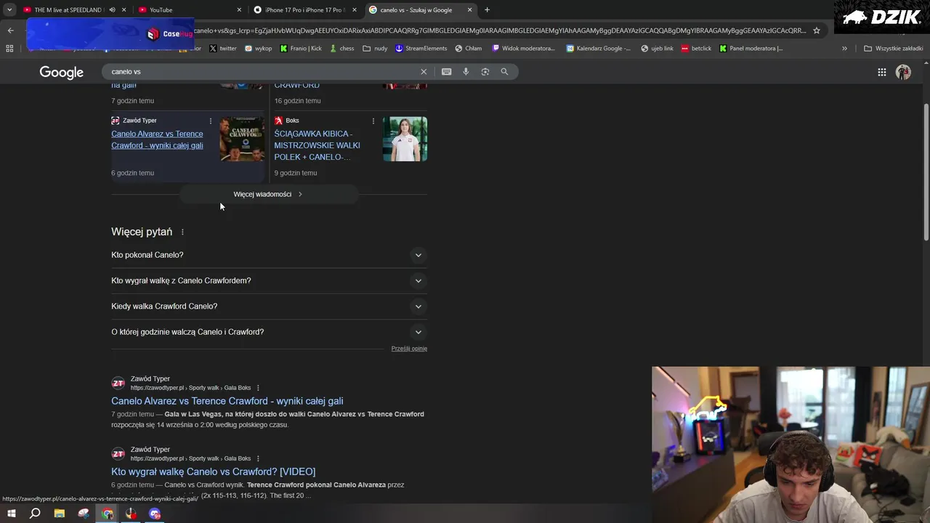This screenshot has width=930, height=523.
Task: Open betclick bookmark
Action: [x=696, y=49]
